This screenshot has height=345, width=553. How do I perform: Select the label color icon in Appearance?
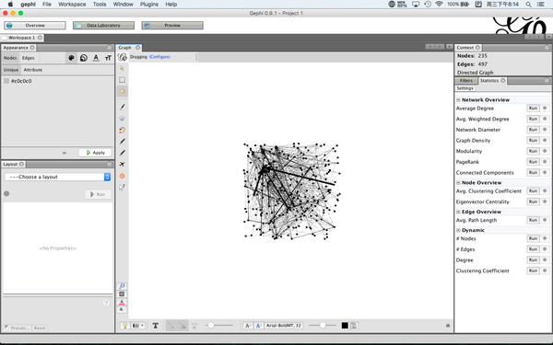(96, 58)
